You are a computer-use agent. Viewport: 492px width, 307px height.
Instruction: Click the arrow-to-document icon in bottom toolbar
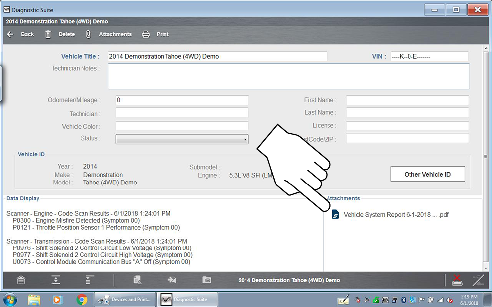tap(172, 280)
